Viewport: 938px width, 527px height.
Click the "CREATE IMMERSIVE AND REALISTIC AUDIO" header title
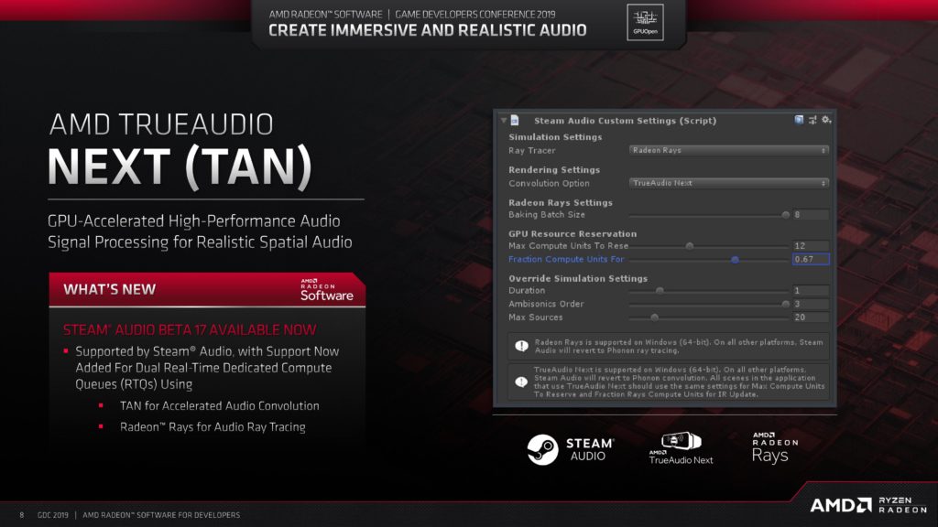click(x=427, y=30)
